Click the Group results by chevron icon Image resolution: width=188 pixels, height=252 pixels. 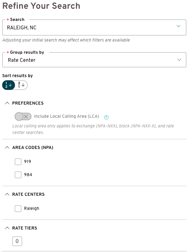(179, 60)
